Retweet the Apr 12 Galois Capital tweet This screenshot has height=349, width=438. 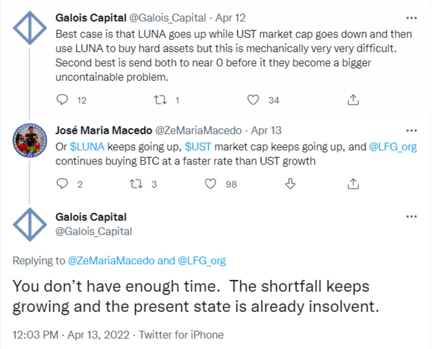tap(160, 100)
